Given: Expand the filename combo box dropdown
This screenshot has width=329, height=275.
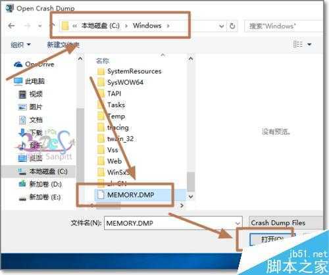Looking at the screenshot, I should [238, 224].
